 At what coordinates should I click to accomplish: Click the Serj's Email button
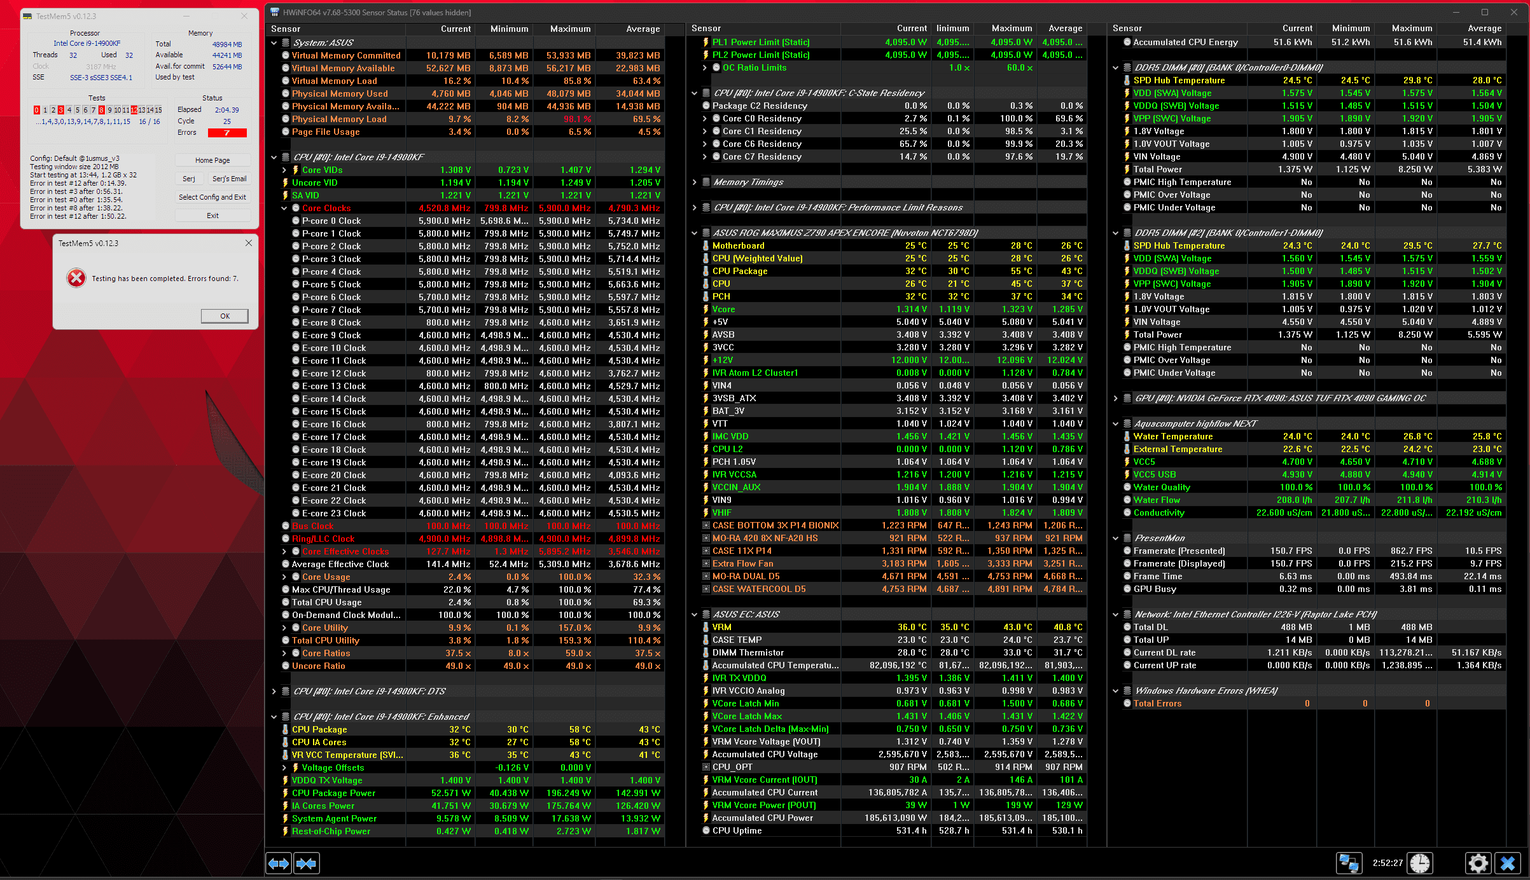pyautogui.click(x=229, y=179)
